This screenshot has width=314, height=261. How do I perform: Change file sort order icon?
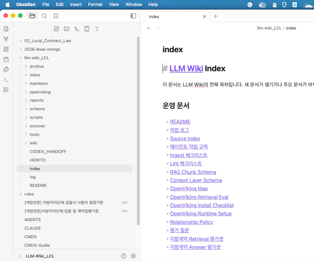coord(77,29)
